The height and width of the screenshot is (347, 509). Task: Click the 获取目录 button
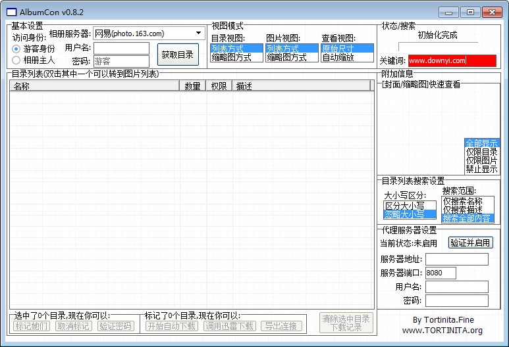(x=177, y=55)
